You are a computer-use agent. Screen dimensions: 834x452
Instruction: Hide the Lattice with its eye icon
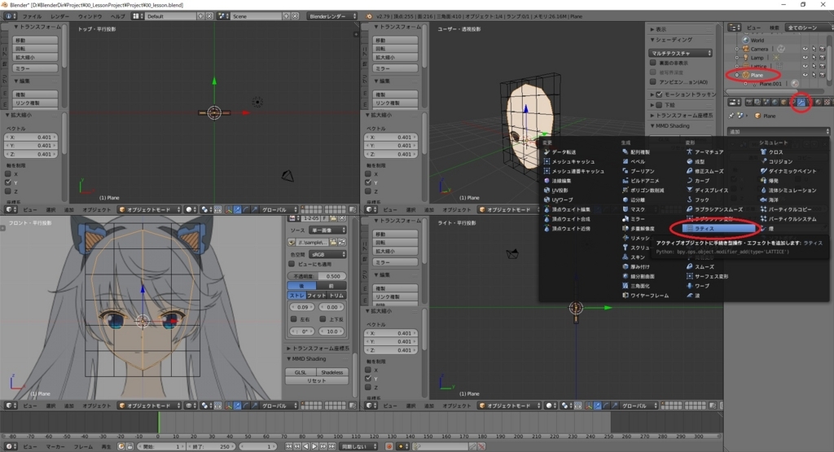pos(805,66)
